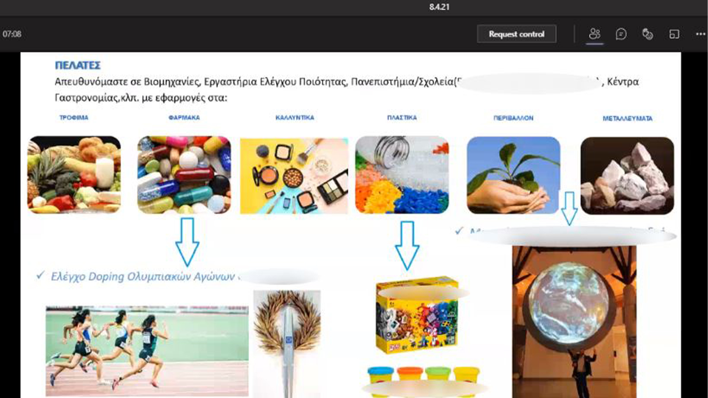Click the olive wreath image
This screenshot has height=398, width=708.
pyautogui.click(x=287, y=344)
